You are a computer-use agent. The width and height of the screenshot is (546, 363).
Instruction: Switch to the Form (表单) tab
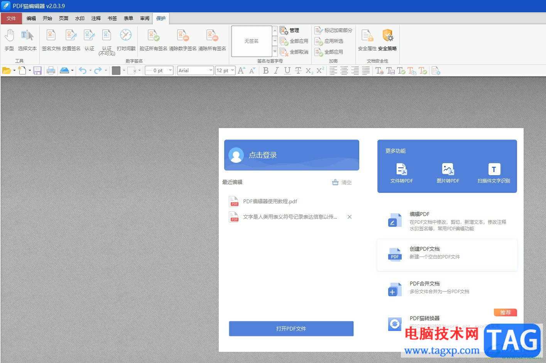point(128,19)
